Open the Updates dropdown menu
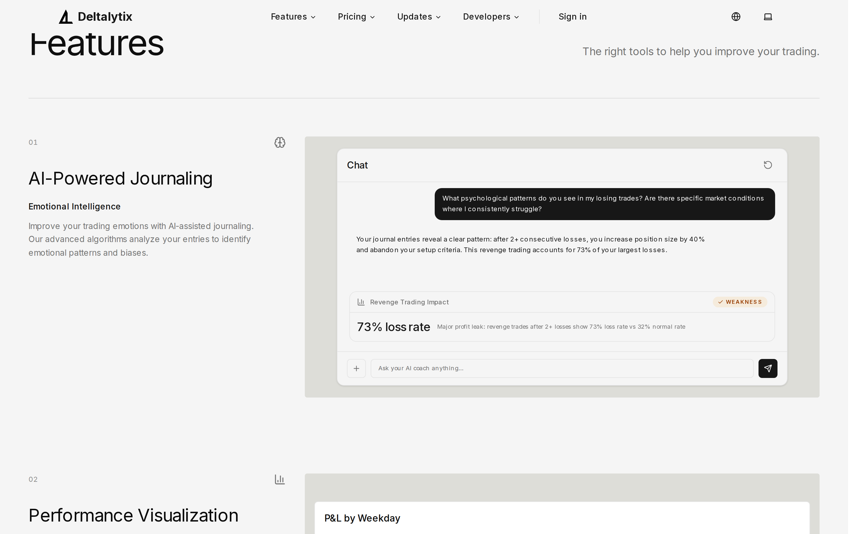The image size is (854, 534). [419, 17]
